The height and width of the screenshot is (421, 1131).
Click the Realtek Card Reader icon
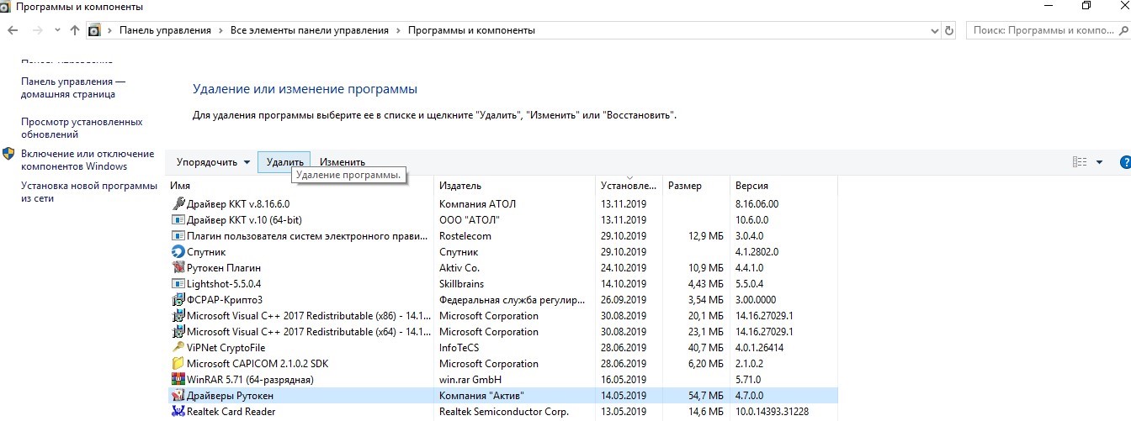click(178, 412)
